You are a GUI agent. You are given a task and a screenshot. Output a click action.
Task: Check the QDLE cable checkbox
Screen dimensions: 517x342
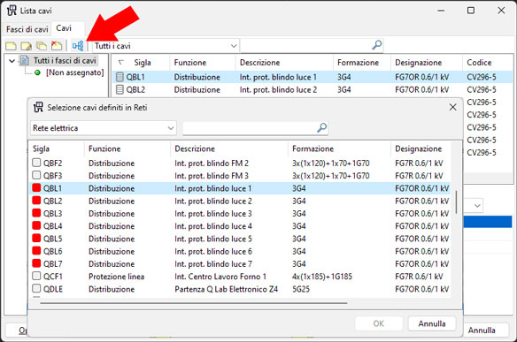coord(36,288)
